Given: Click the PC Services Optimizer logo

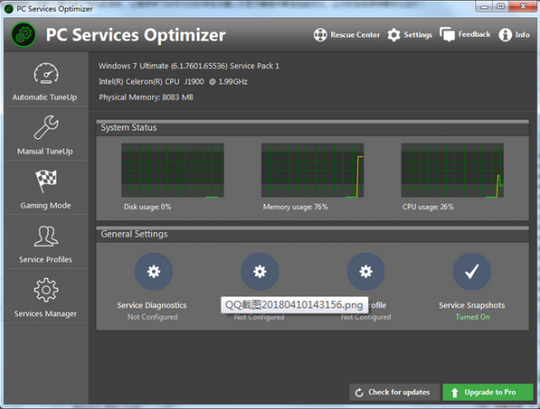Looking at the screenshot, I should coord(23,35).
